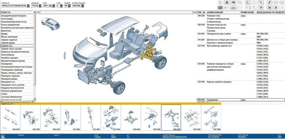The height and width of the screenshot is (139, 285).
Task: Open thumbnail 525-005
Action: 131,118
